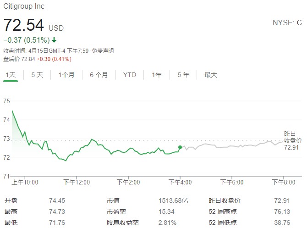Click the 最高 value 74.73

coord(57,212)
